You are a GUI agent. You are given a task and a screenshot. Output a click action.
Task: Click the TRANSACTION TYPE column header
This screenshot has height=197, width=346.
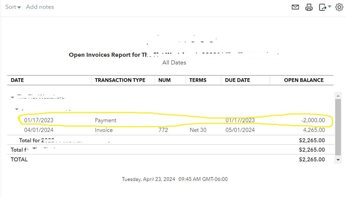(120, 80)
